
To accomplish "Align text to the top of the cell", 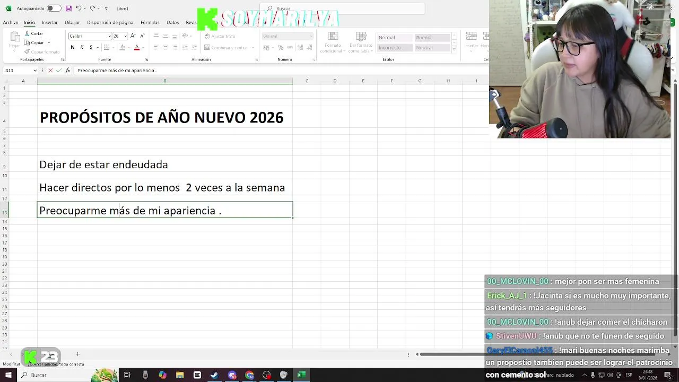I will pos(156,36).
